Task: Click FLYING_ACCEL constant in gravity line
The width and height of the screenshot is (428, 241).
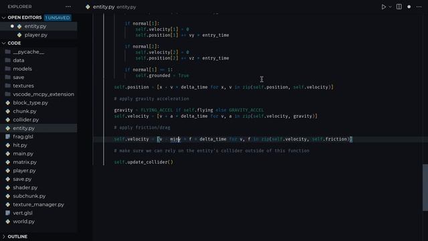Action: point(156,110)
